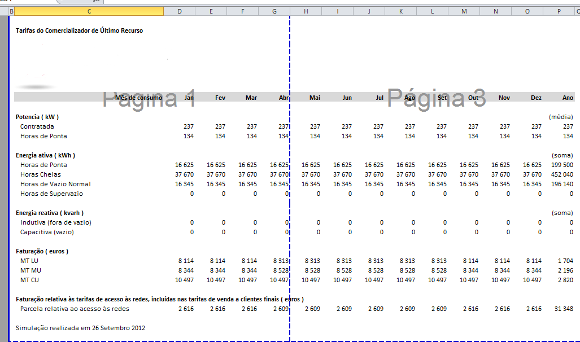Viewport: 580px width, 342px height.
Task: Select the 'Parcela relativa ao acesso às redes' label
Action: 75,309
